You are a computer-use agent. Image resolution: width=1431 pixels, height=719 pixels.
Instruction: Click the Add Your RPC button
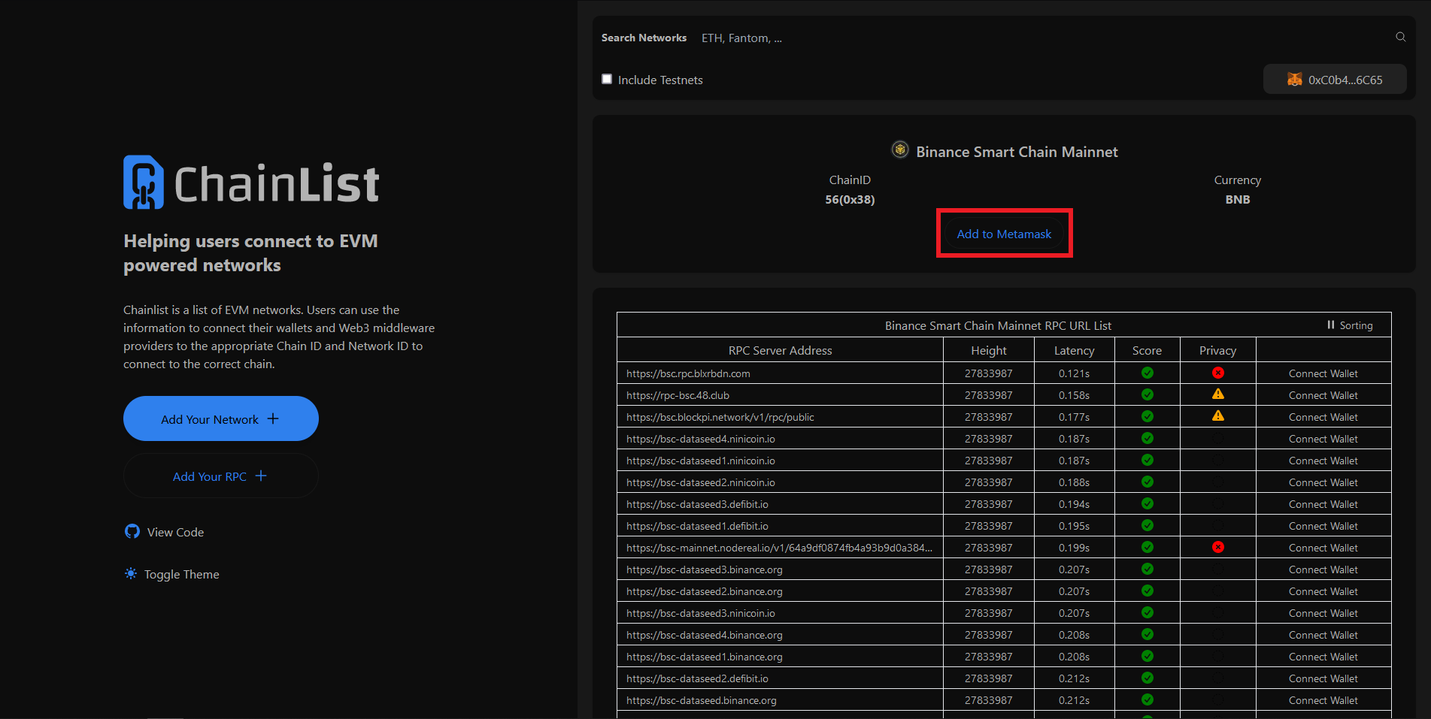220,476
